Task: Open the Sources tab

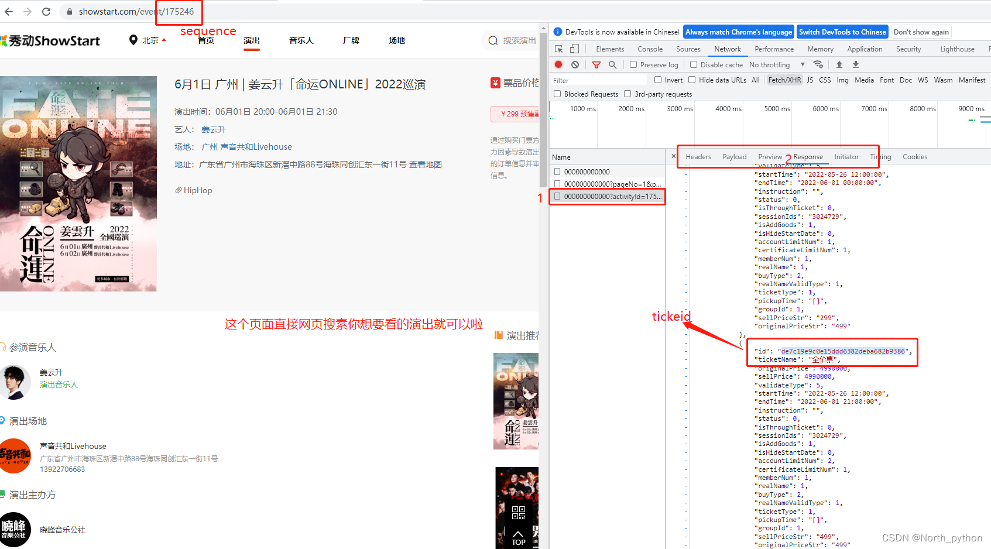Action: (x=688, y=49)
